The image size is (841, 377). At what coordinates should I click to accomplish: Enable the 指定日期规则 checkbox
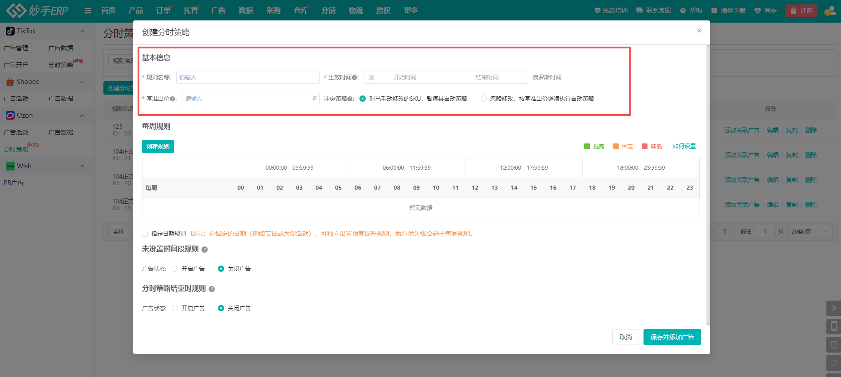[x=145, y=234]
